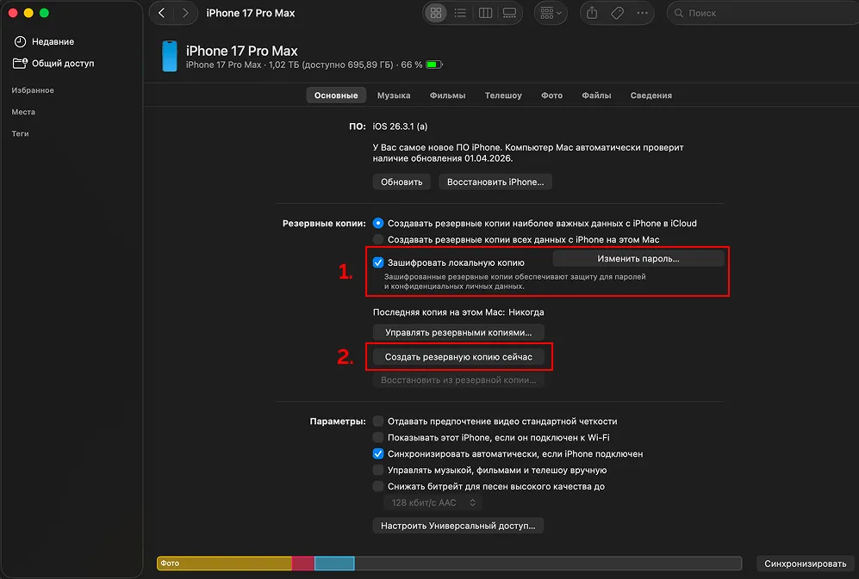Click Восстановить из резервной копии… button

click(x=458, y=379)
